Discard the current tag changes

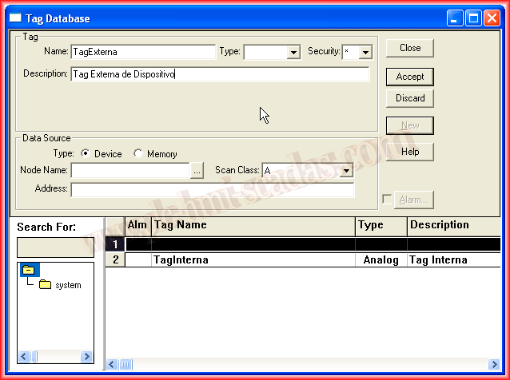point(410,98)
